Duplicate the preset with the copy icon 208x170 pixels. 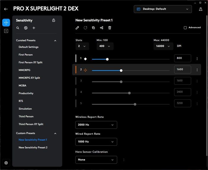tap(94, 28)
